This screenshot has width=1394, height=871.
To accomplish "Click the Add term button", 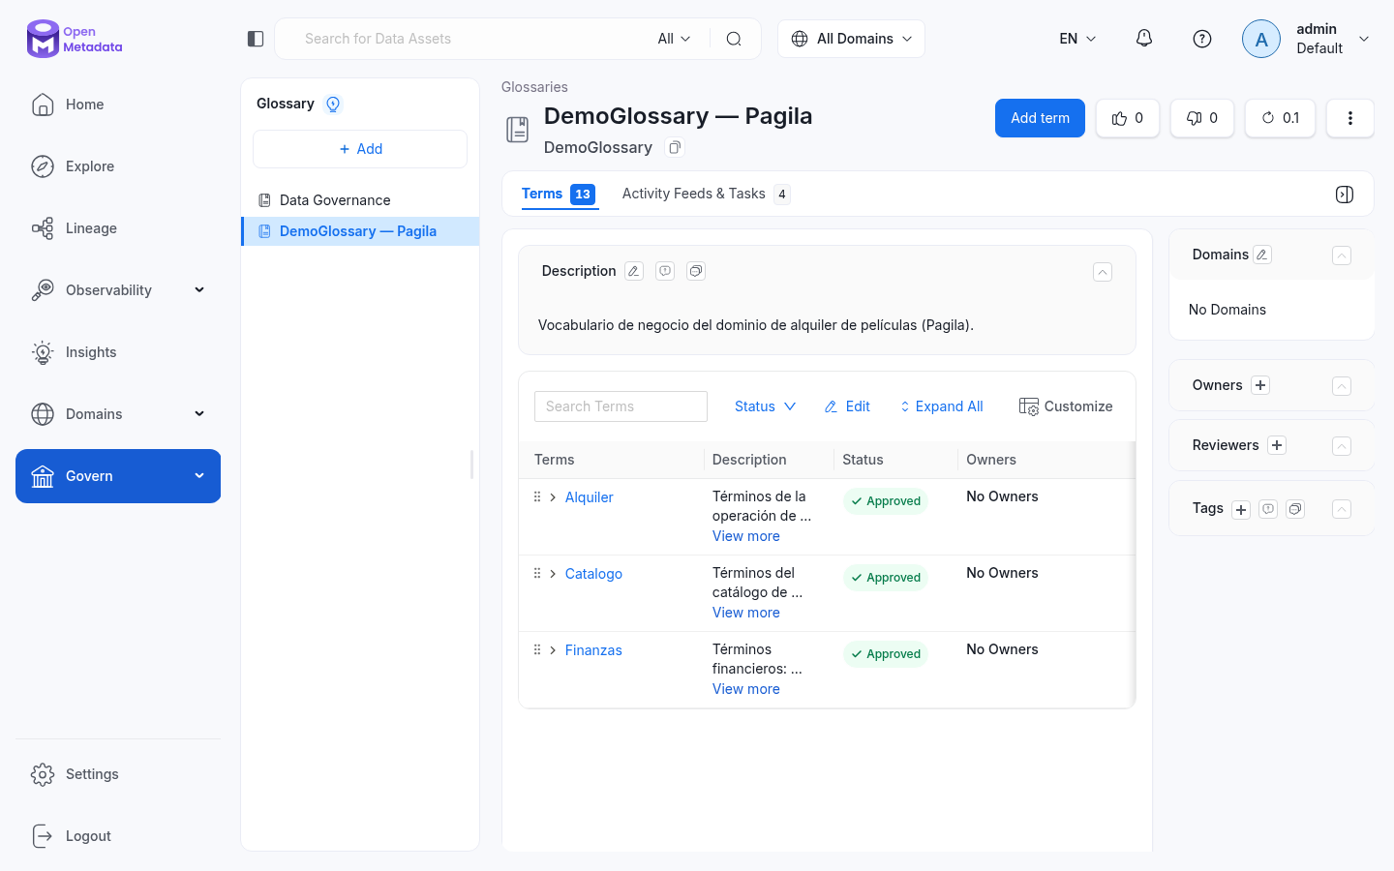I will click(x=1040, y=118).
